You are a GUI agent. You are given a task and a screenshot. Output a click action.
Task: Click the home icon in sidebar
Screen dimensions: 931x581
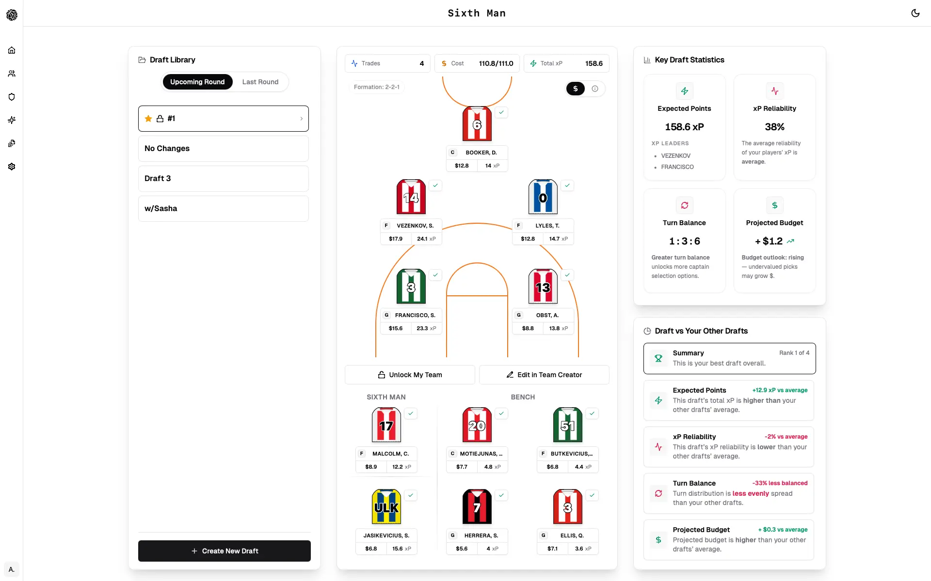coord(12,50)
